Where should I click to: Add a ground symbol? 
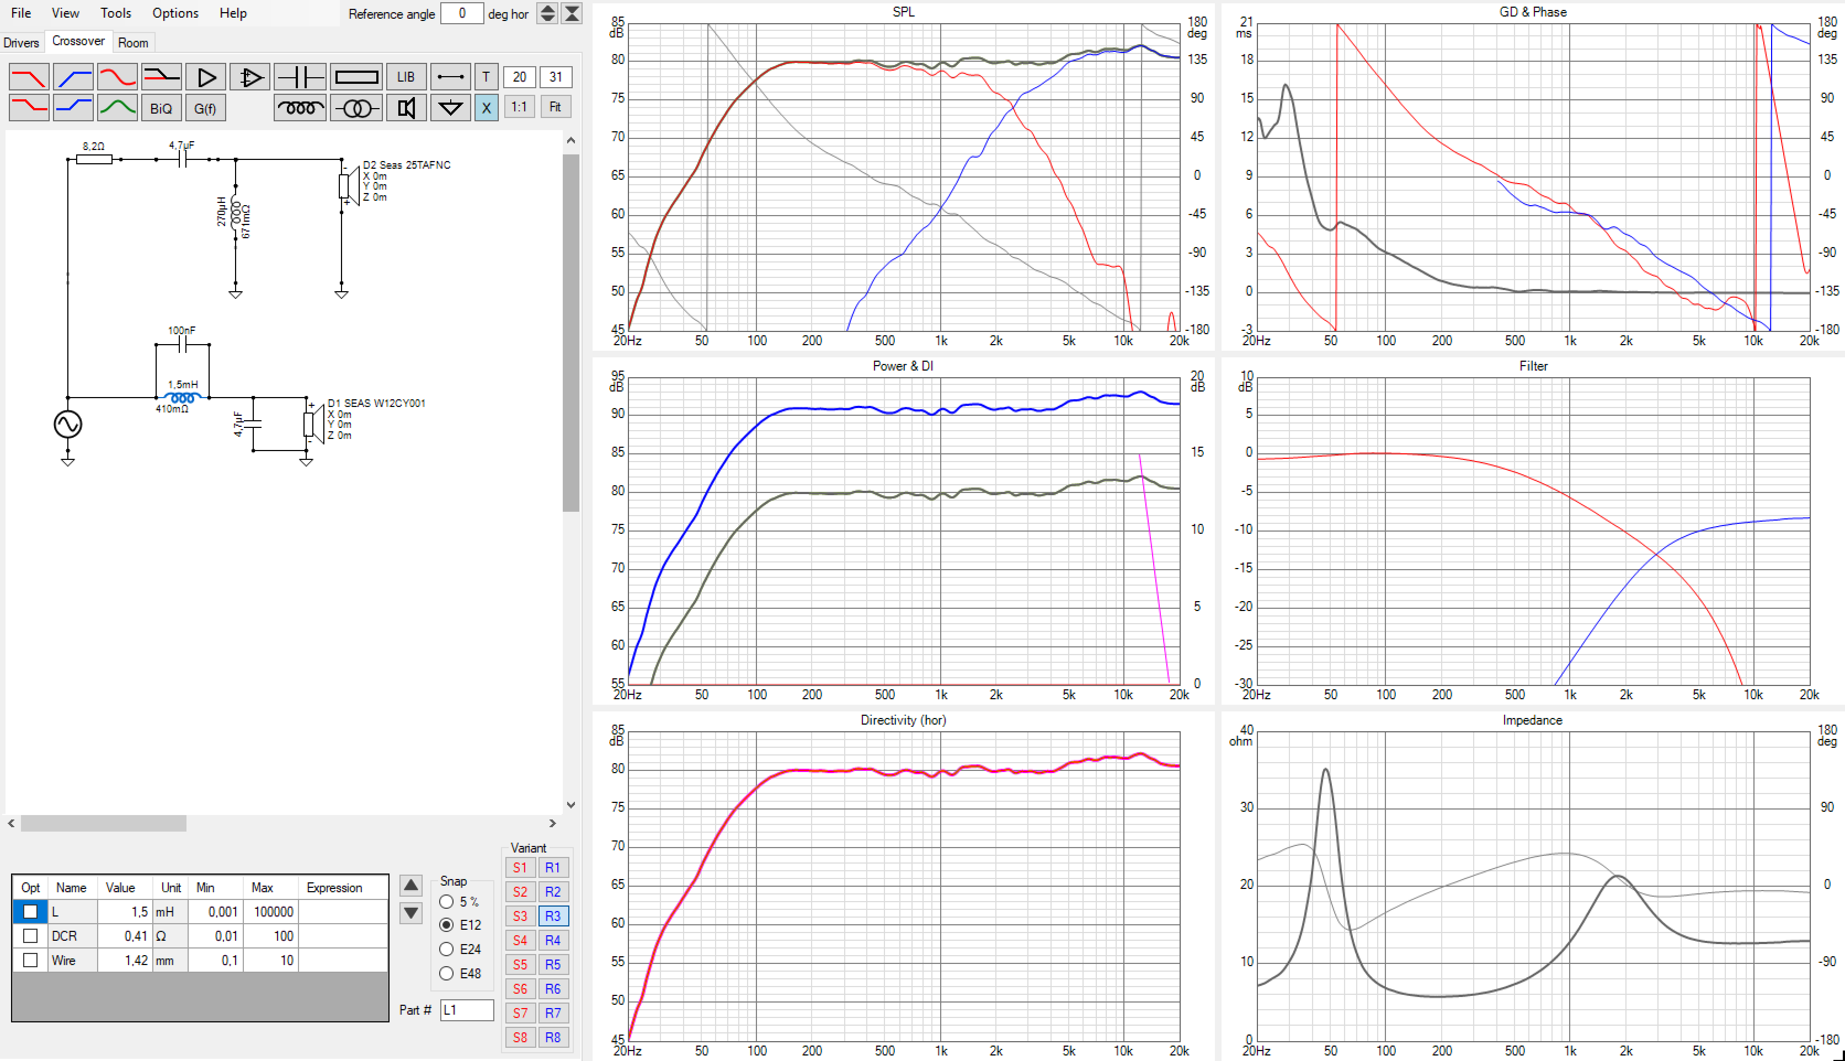click(x=451, y=108)
